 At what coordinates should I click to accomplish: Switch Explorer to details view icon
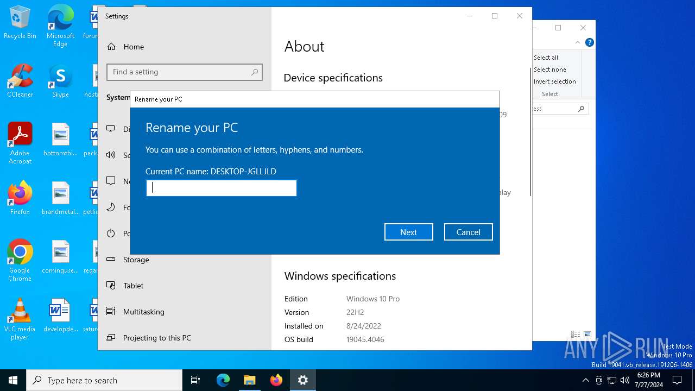(575, 335)
